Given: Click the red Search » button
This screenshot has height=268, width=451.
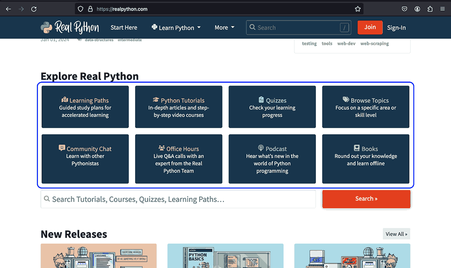Looking at the screenshot, I should tap(366, 199).
